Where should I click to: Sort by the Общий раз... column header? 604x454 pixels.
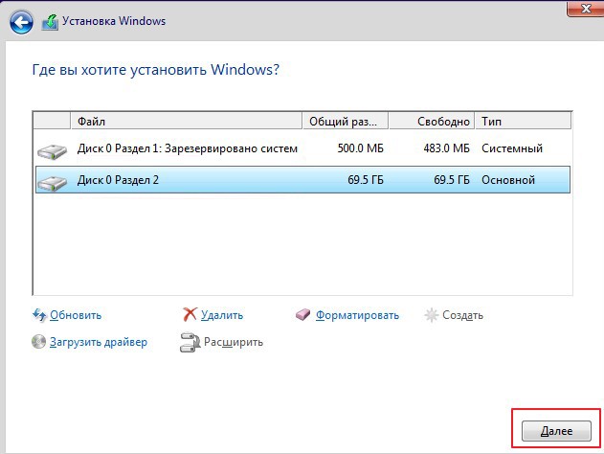[x=346, y=121]
